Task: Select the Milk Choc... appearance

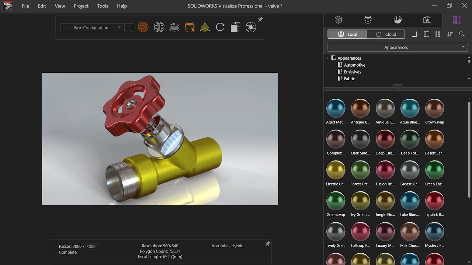Action: (x=410, y=235)
